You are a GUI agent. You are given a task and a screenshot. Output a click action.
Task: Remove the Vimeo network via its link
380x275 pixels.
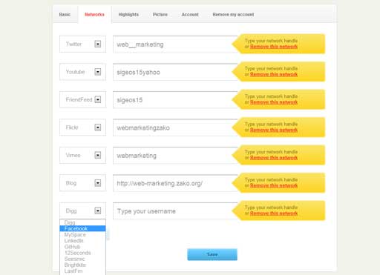click(x=274, y=158)
